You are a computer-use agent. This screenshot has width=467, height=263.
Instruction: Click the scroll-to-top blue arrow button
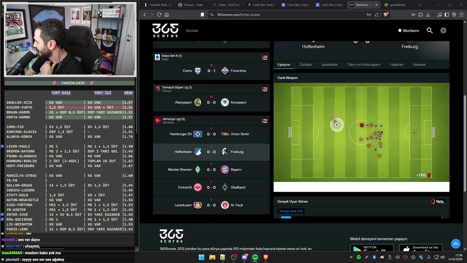point(456,244)
